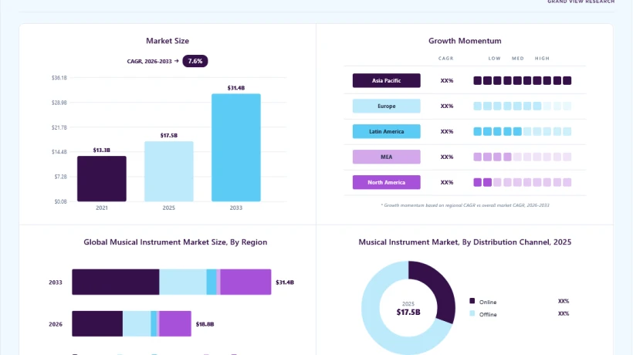Click the bright blue 2033 market size bar
The height and width of the screenshot is (355, 633).
pyautogui.click(x=236, y=147)
